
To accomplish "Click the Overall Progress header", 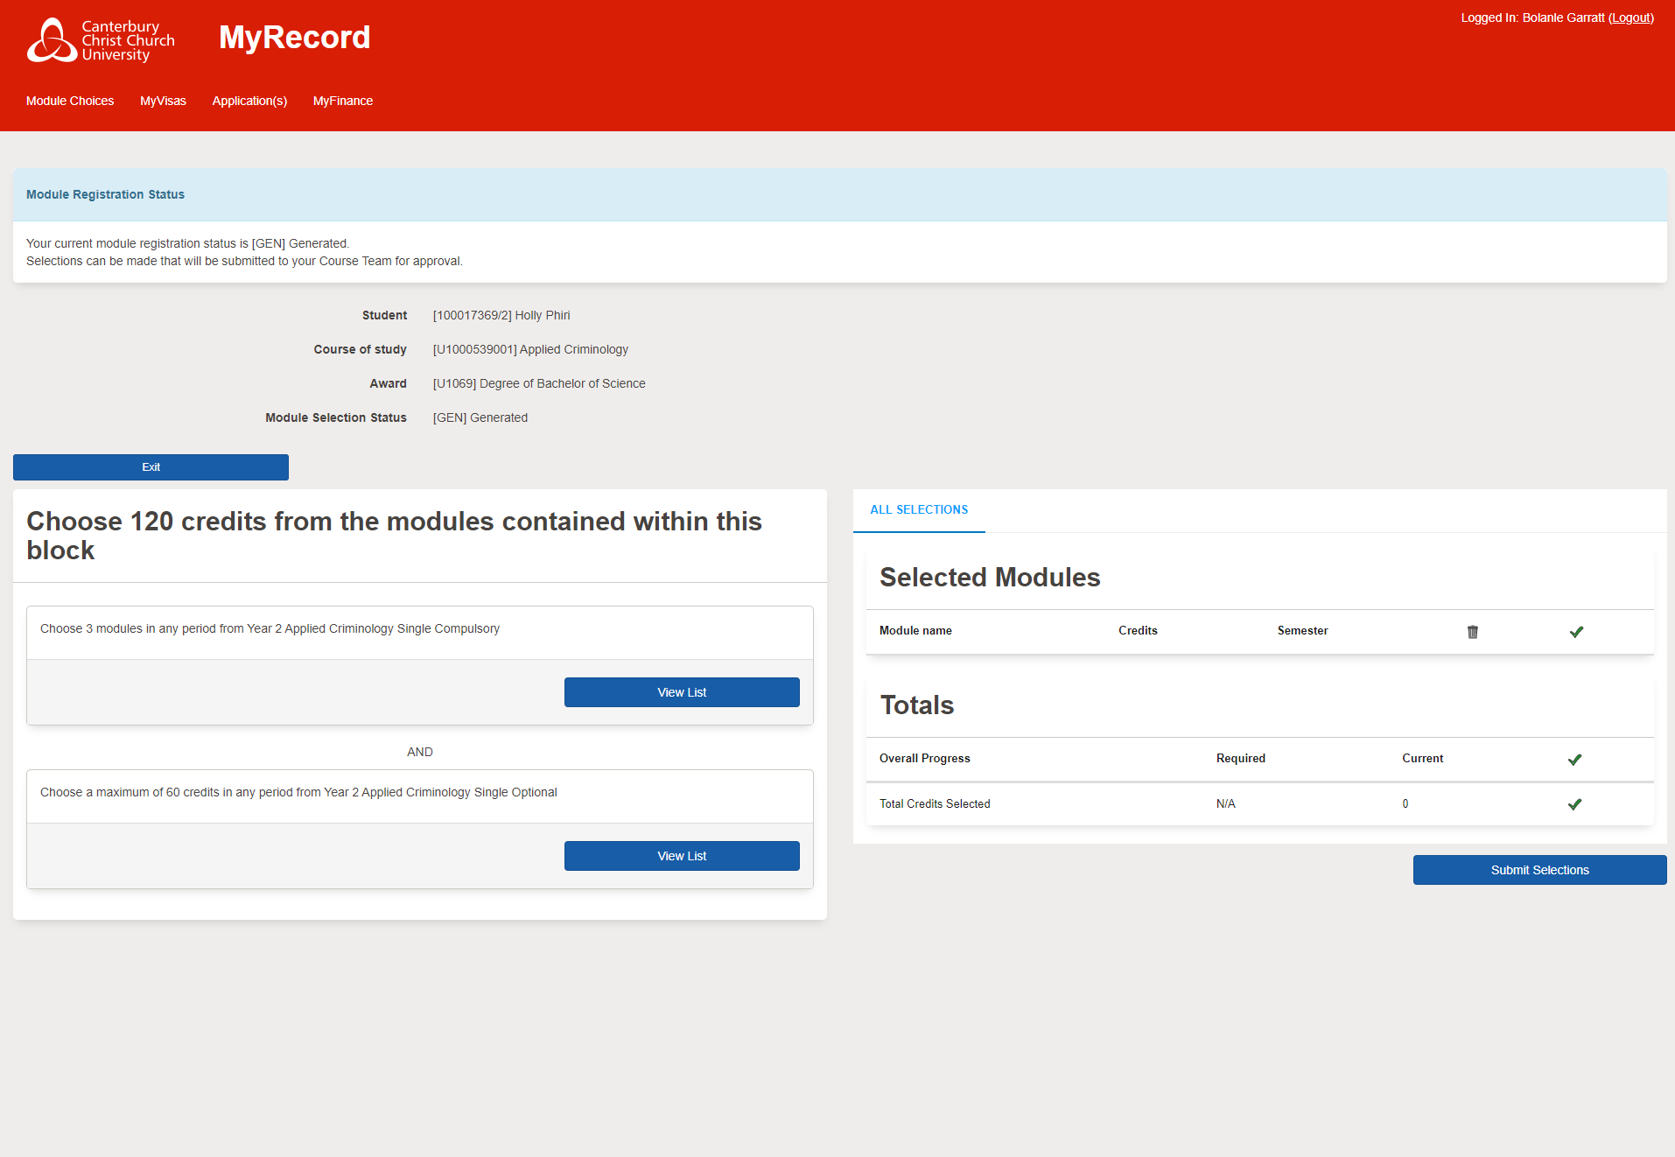I will 925,758.
